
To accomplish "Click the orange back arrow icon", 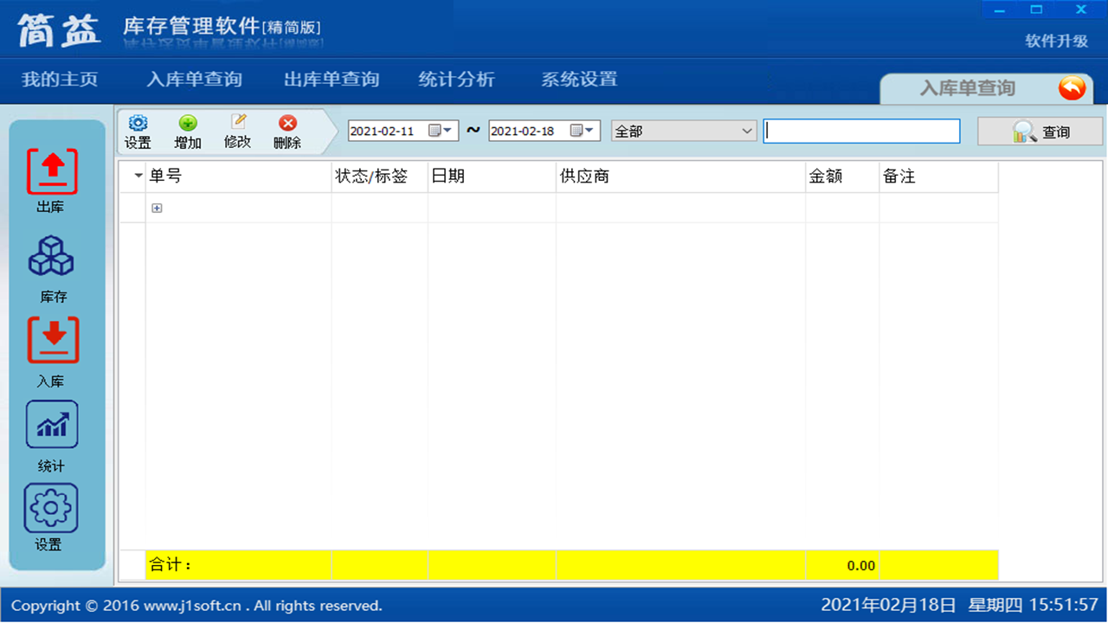I will tap(1072, 87).
